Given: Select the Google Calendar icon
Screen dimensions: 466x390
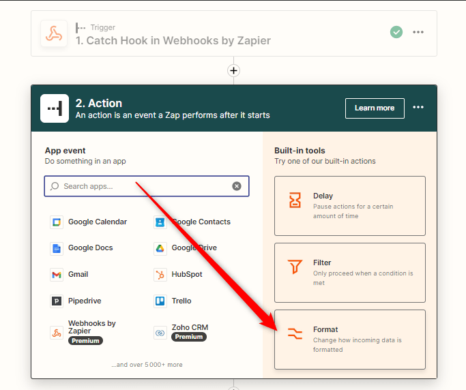Looking at the screenshot, I should coord(57,222).
